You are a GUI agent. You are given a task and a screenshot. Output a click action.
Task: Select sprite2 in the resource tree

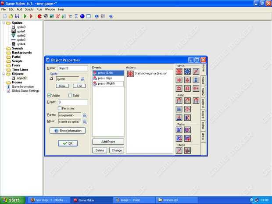point(21,36)
